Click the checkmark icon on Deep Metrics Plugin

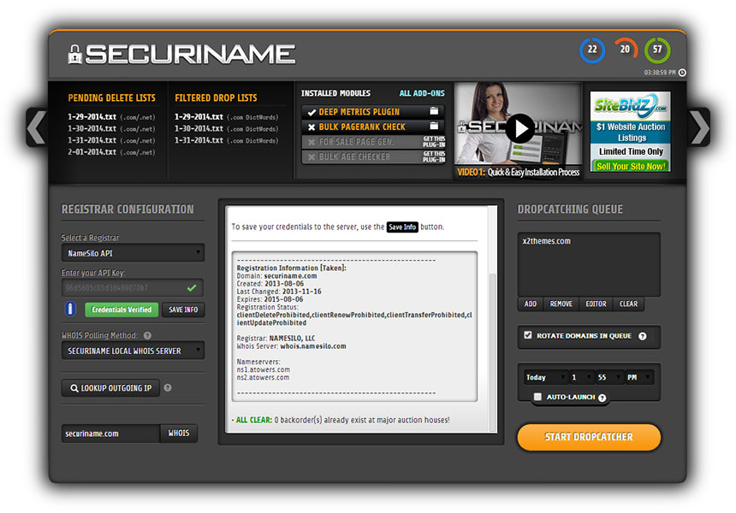312,112
